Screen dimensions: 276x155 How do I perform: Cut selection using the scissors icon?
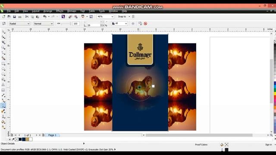click(27, 16)
